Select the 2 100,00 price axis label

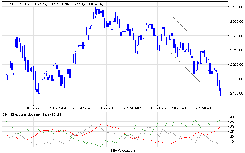[x=236, y=93]
